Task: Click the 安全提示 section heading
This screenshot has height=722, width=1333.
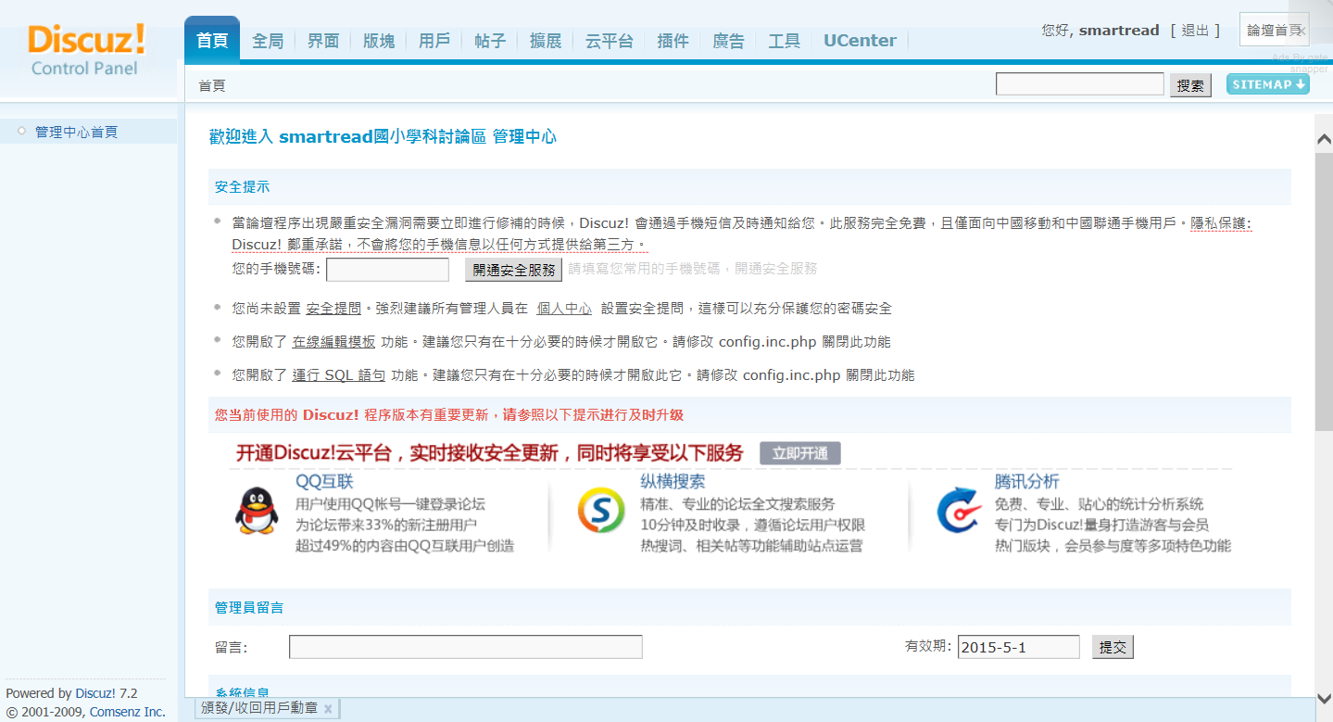Action: (243, 187)
